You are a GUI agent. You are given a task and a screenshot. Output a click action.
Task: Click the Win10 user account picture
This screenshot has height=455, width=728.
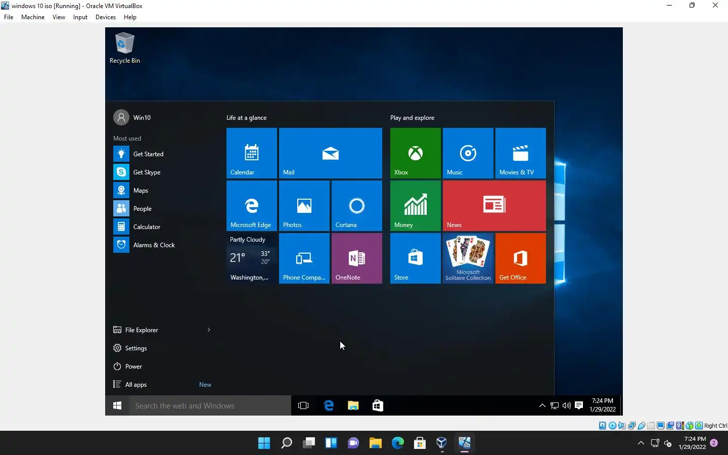coord(121,117)
